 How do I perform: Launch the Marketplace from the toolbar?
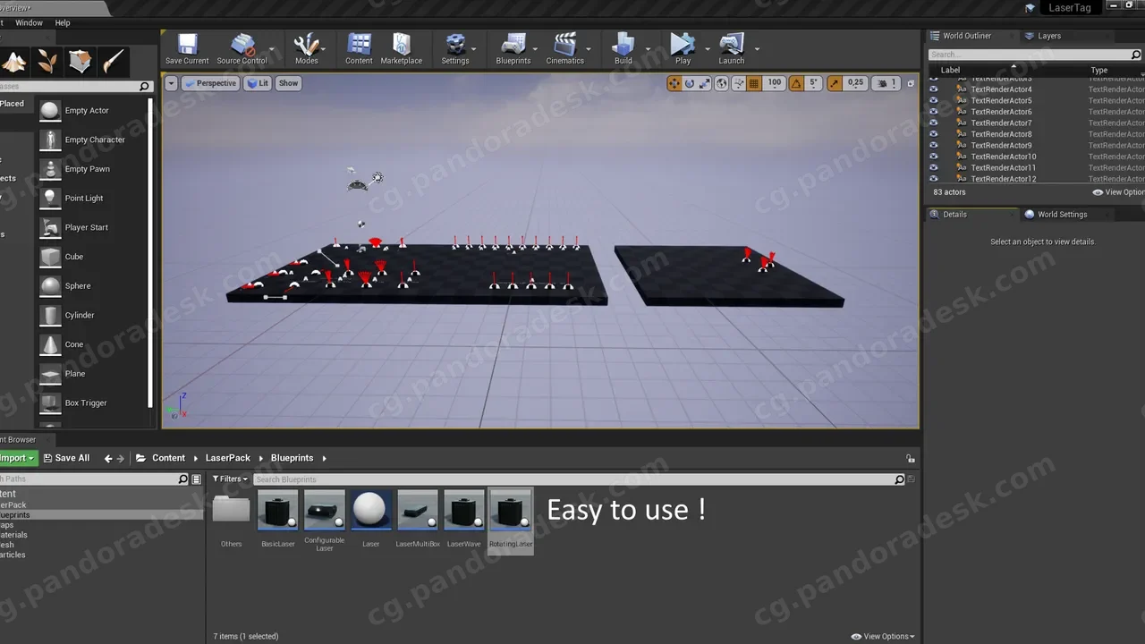[x=402, y=48]
